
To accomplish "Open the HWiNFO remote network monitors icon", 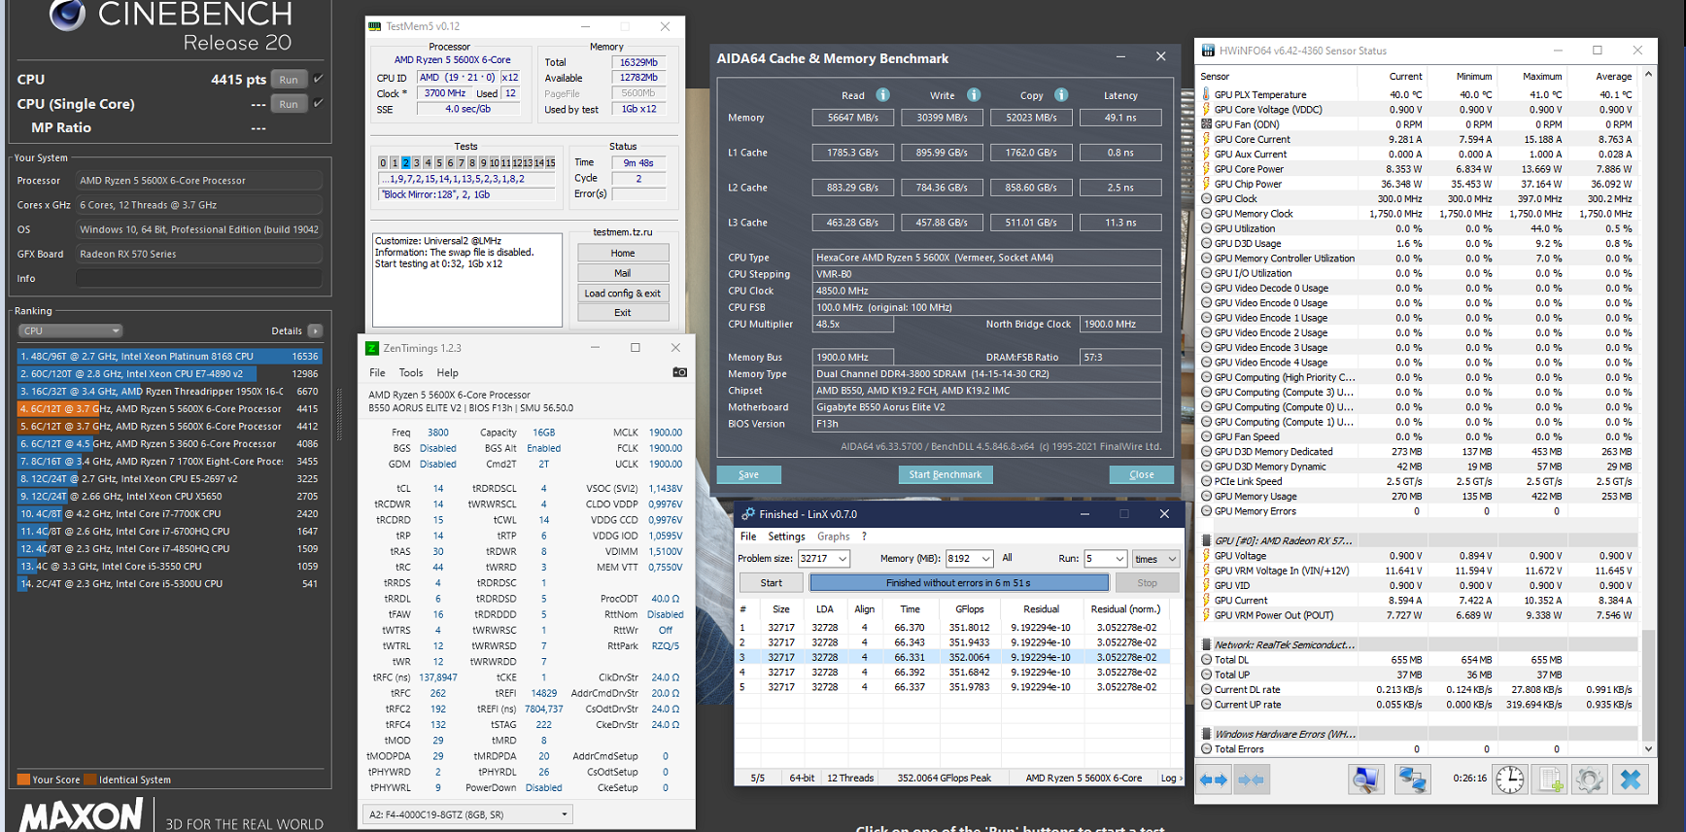I will point(1411,780).
